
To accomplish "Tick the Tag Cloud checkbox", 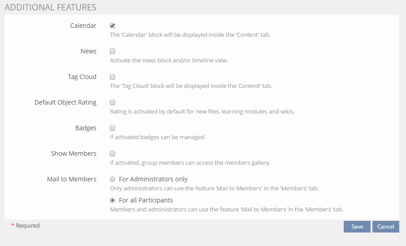I will 112,77.
